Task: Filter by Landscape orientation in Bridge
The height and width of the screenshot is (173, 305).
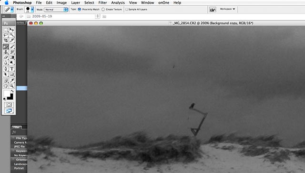Action: pyautogui.click(x=20, y=164)
